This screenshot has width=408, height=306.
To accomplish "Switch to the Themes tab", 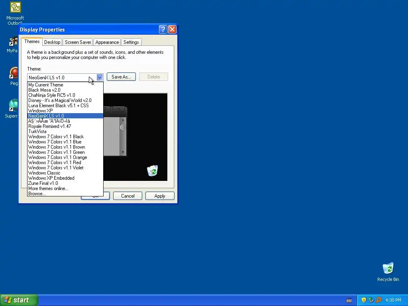I will point(32,41).
